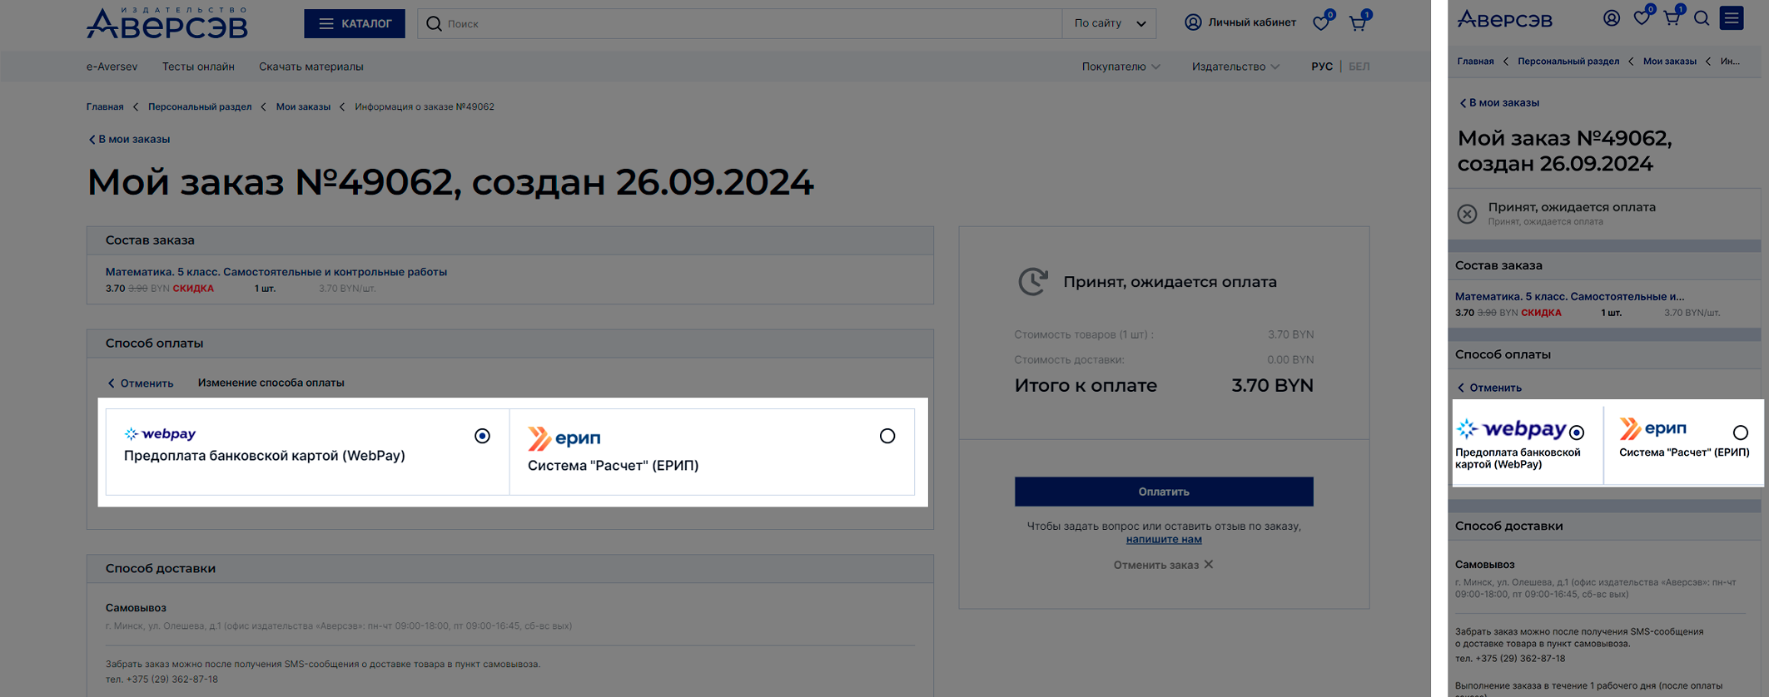
Task: Open the 'КАТАЛОГ' button
Action: tap(355, 23)
